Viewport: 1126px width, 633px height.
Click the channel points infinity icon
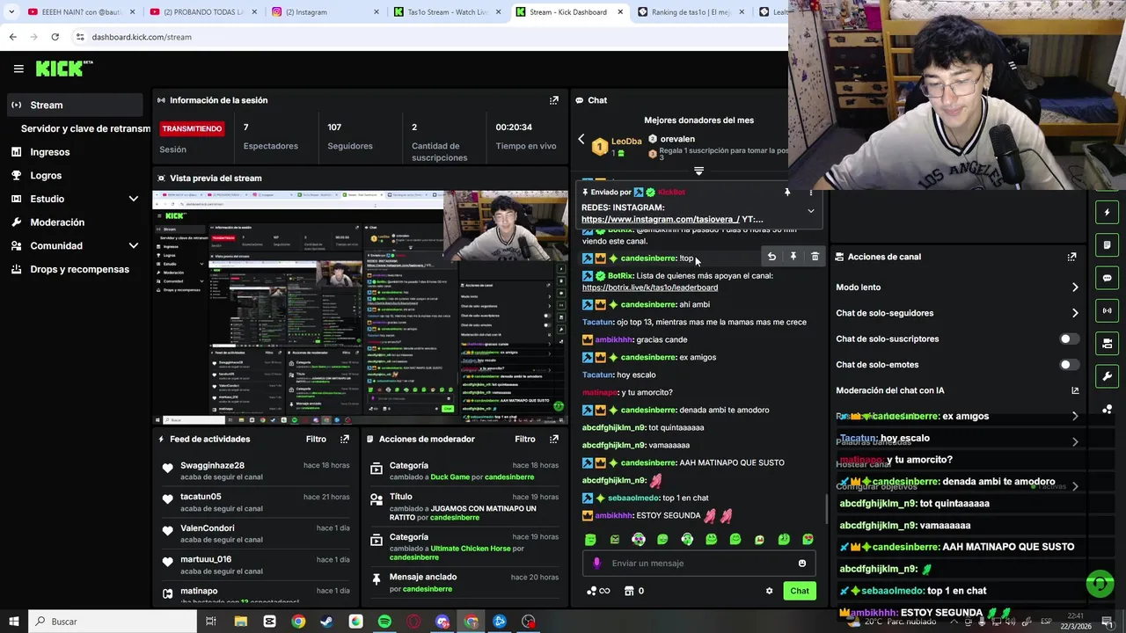pyautogui.click(x=598, y=591)
